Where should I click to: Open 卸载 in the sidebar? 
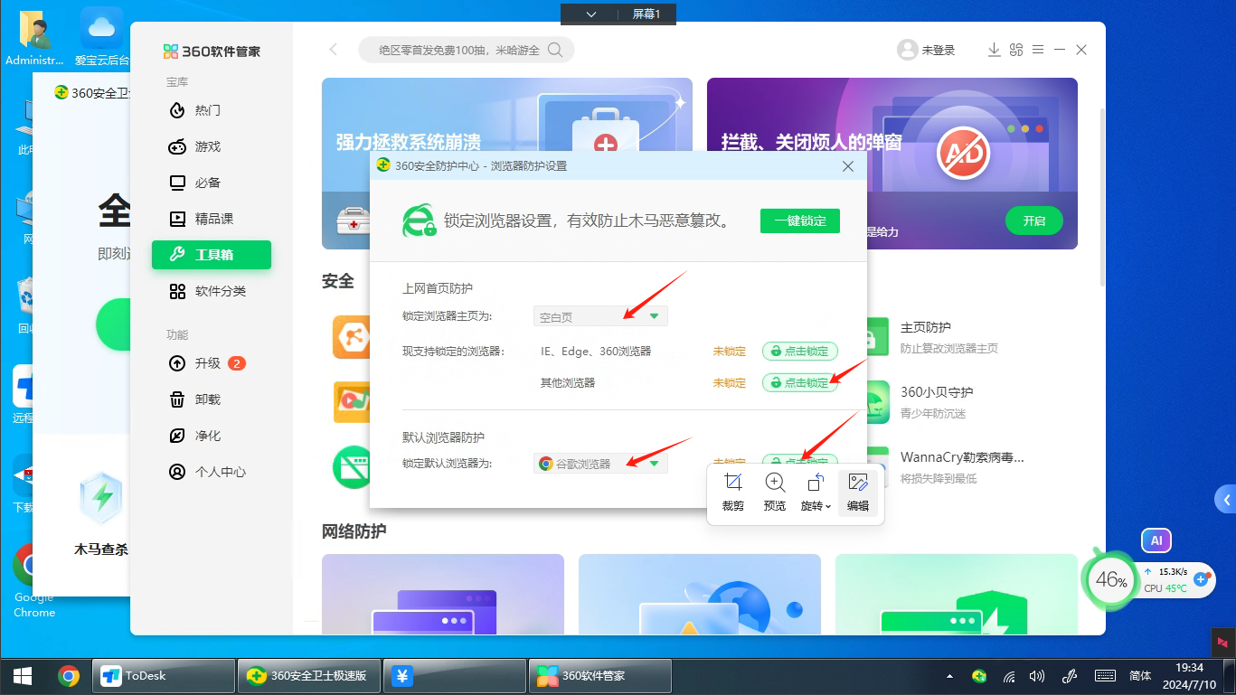point(212,399)
